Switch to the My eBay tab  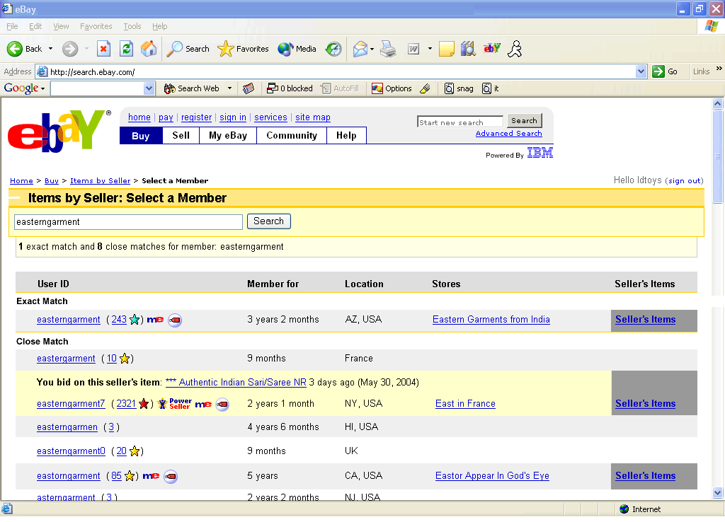pyautogui.click(x=228, y=135)
